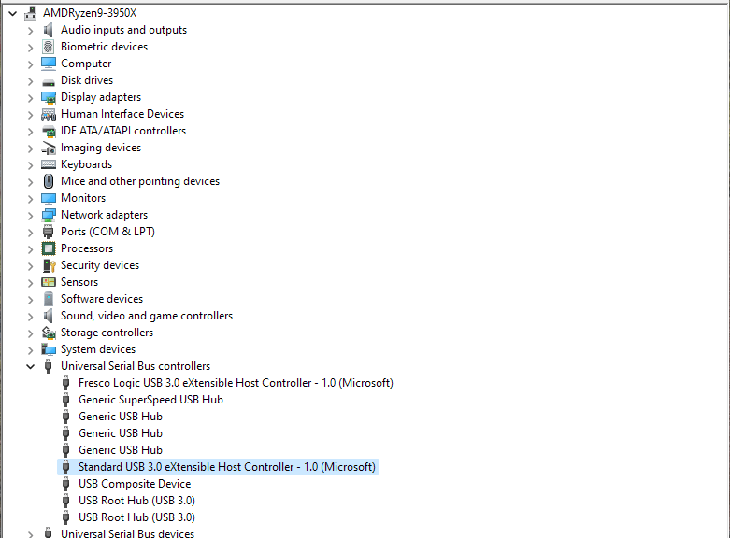Click the Monitors icon
This screenshot has width=730, height=538.
[49, 198]
